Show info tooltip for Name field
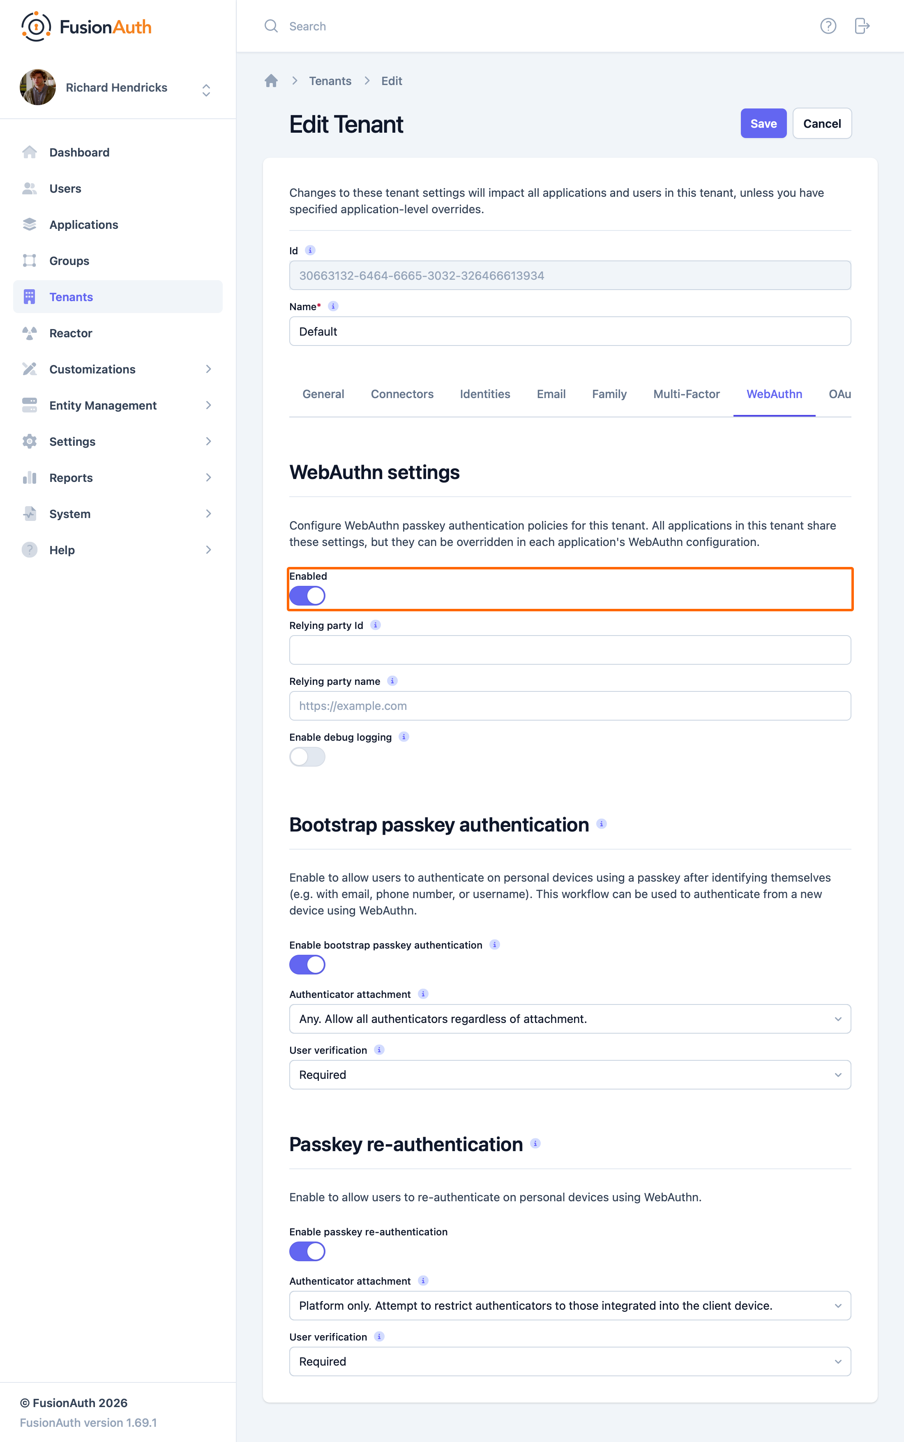This screenshot has width=904, height=1442. tap(333, 306)
